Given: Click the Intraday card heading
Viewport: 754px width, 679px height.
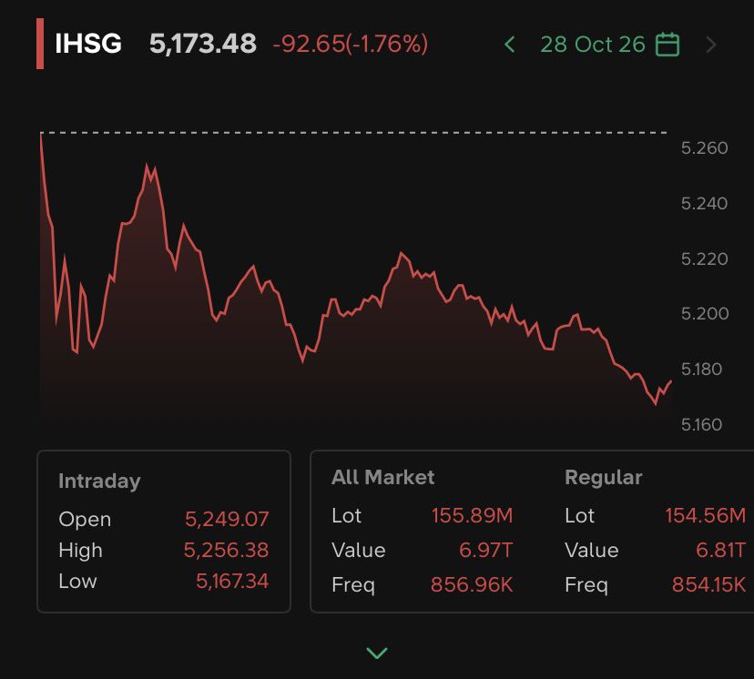Looking at the screenshot, I should (x=99, y=481).
